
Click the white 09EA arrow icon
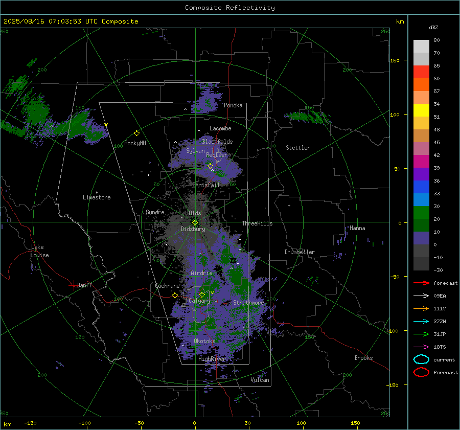pos(421,296)
